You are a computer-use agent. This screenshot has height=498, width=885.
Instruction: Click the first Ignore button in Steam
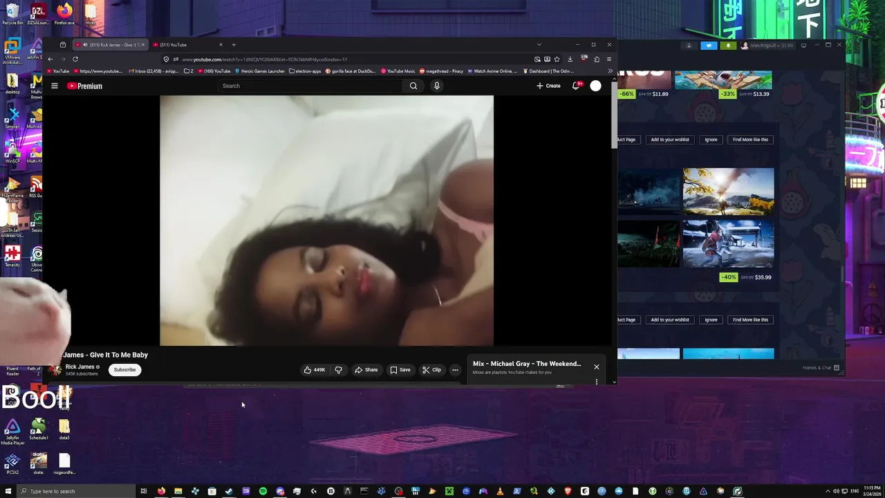coord(711,140)
